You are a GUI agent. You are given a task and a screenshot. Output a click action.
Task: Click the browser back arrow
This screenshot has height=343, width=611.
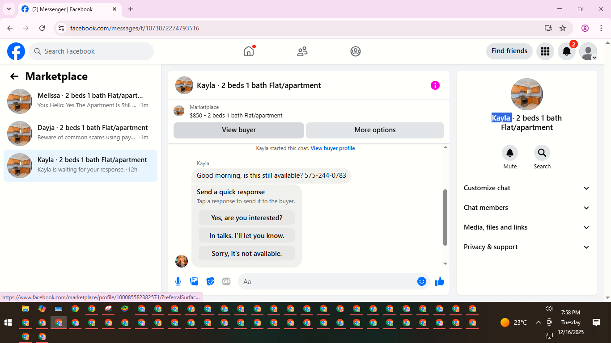pyautogui.click(x=10, y=28)
